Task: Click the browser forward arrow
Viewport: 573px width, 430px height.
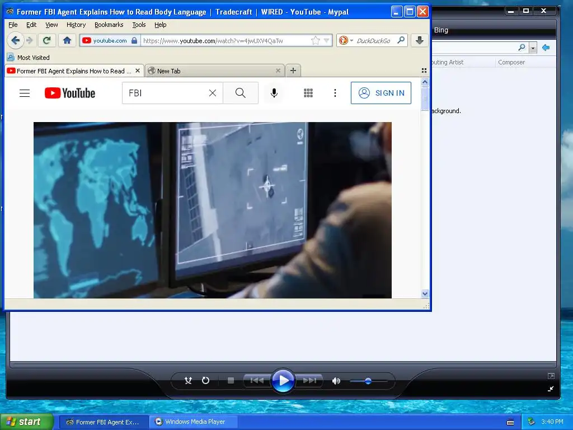Action: 30,40
